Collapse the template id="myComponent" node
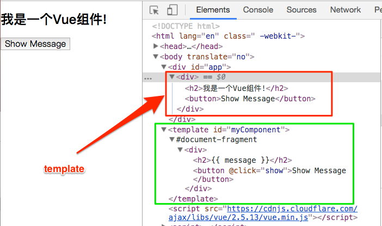 tap(164, 130)
